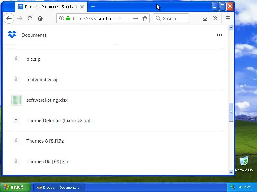Click the archive icon beside Themes 95 [98].zip
257x192 pixels.
16,161
